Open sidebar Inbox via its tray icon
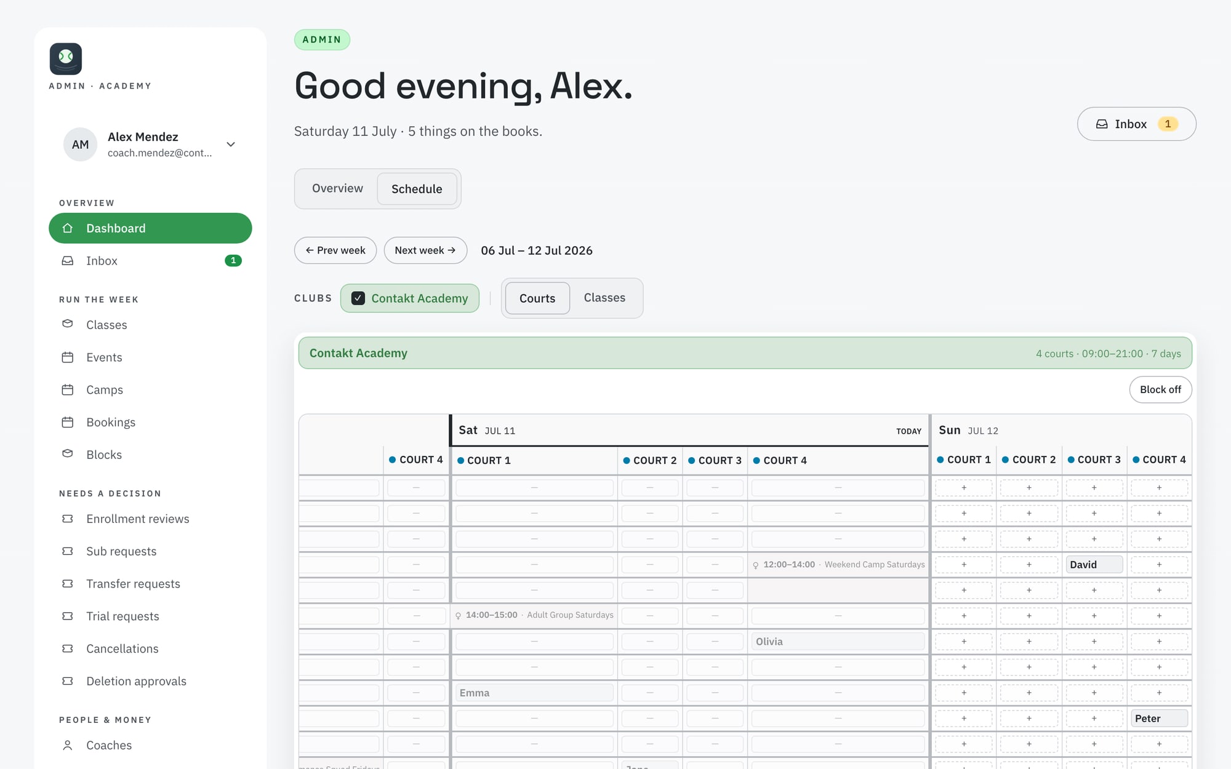Image resolution: width=1231 pixels, height=769 pixels. pyautogui.click(x=68, y=261)
